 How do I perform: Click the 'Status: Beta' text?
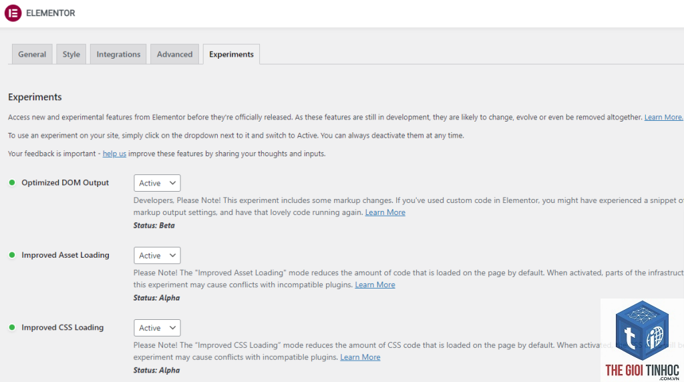coord(154,226)
